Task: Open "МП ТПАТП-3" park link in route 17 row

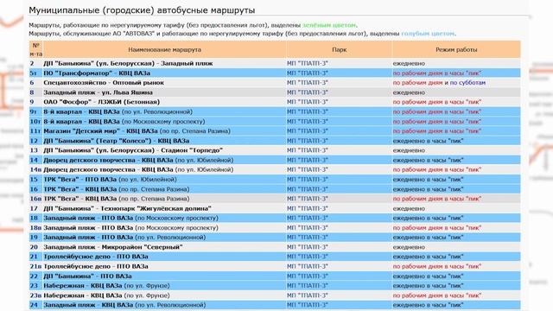Action: coord(308,208)
